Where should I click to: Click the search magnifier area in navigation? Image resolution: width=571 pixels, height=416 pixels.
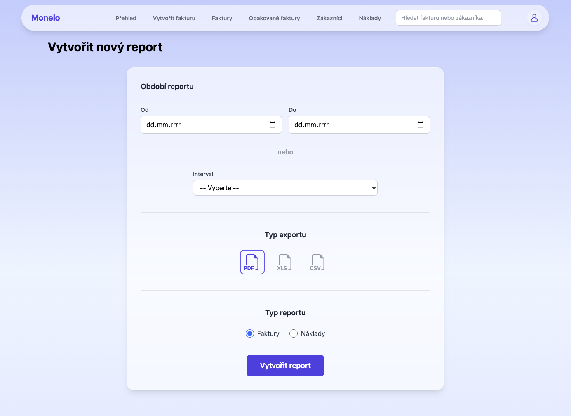pyautogui.click(x=449, y=18)
